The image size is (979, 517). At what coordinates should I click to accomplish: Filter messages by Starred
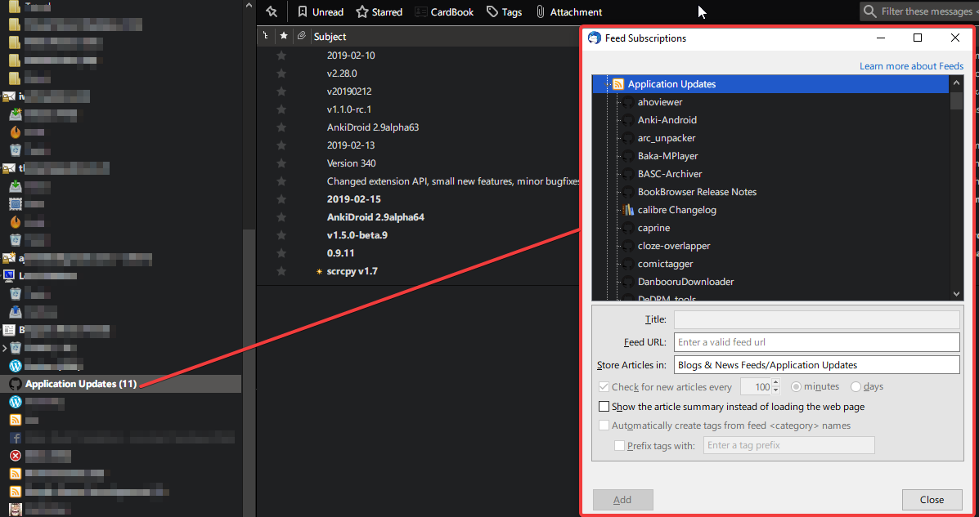click(379, 12)
